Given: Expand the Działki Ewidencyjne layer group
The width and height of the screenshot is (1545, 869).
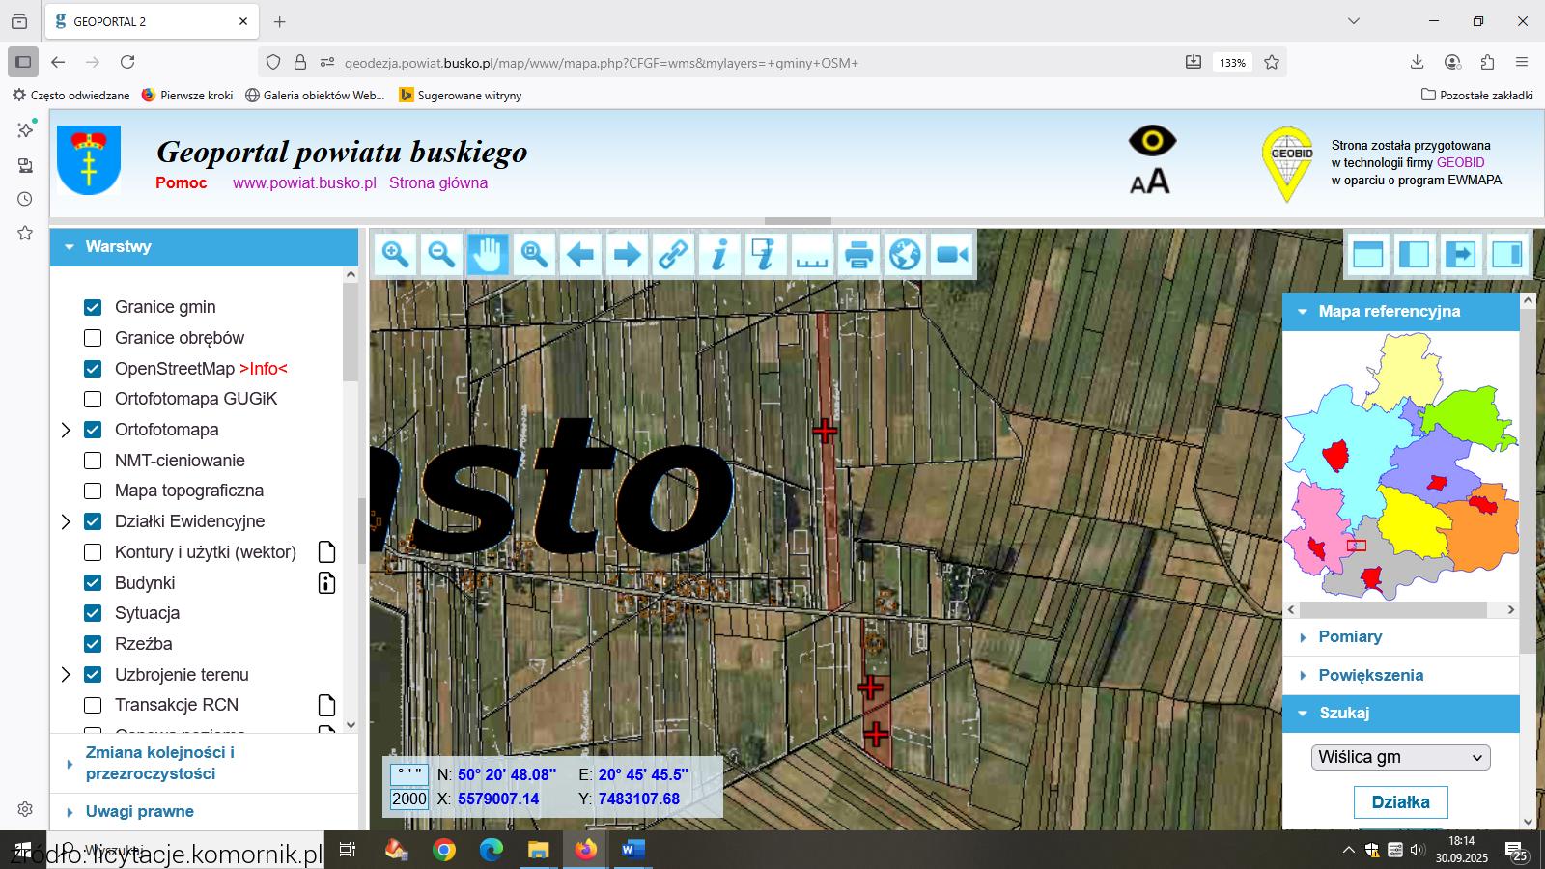Looking at the screenshot, I should tap(66, 522).
